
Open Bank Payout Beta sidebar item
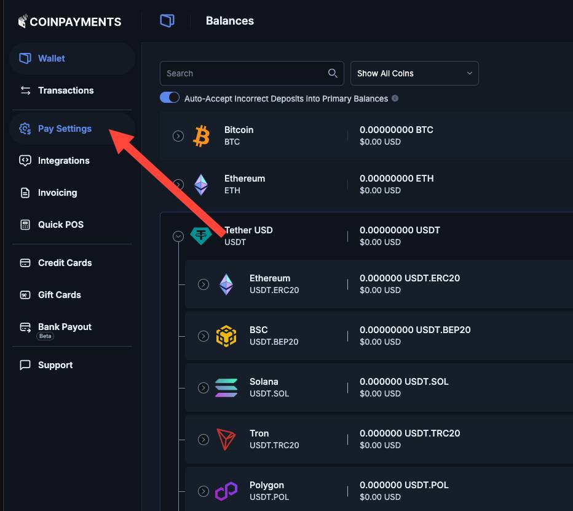73,329
